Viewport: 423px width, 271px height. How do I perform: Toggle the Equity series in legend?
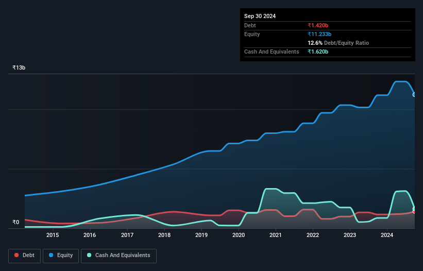click(60, 256)
